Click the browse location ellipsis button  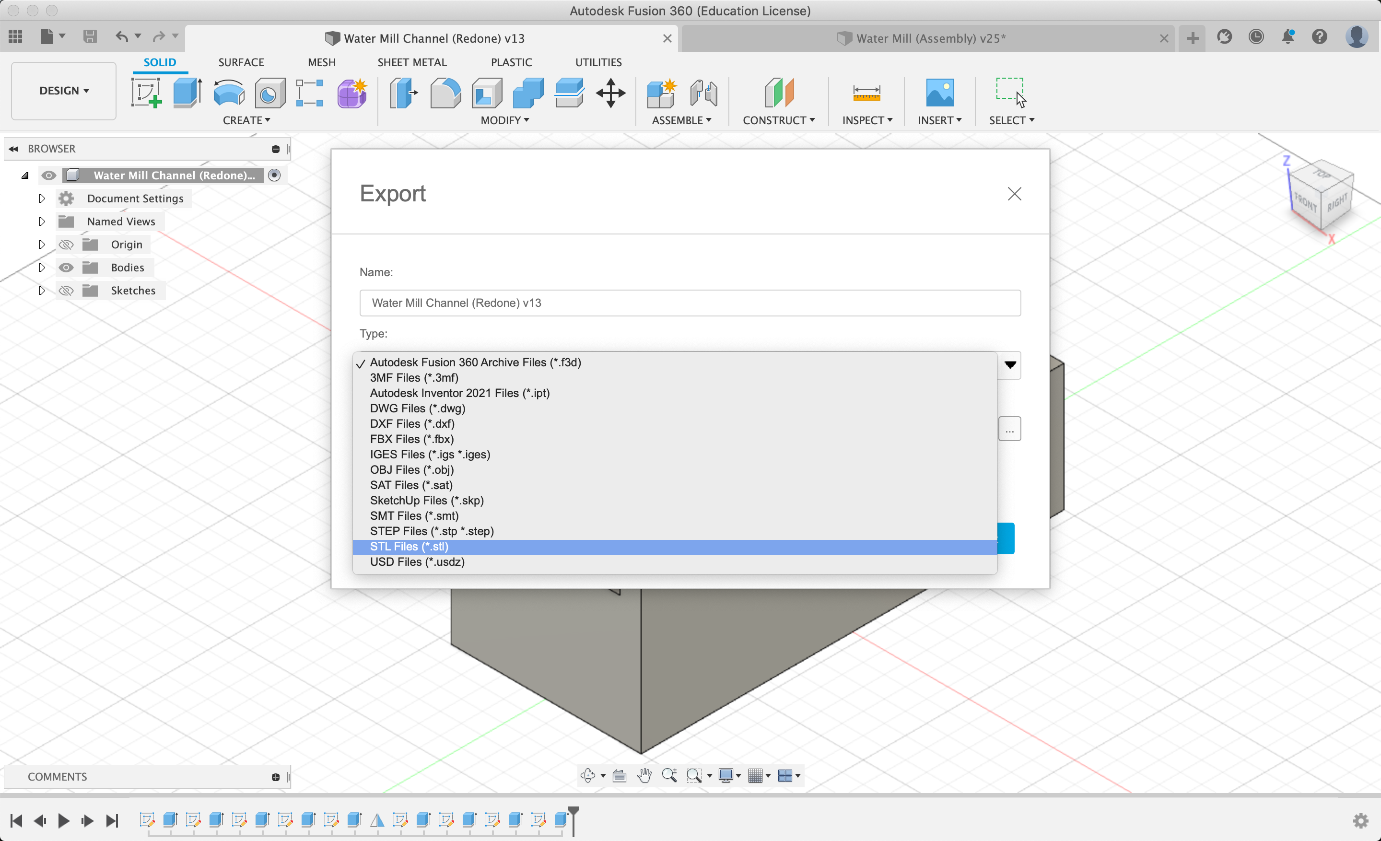point(1009,429)
